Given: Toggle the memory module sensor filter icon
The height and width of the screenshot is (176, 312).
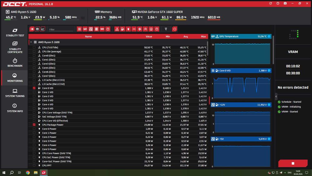Looking at the screenshot, I should point(102,29).
